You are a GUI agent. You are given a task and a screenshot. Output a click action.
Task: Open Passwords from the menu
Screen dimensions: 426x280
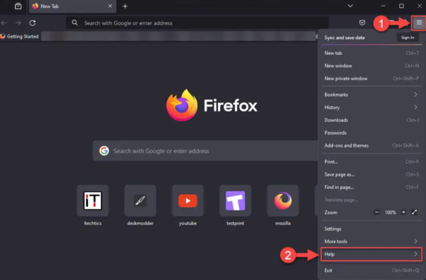(x=371, y=133)
